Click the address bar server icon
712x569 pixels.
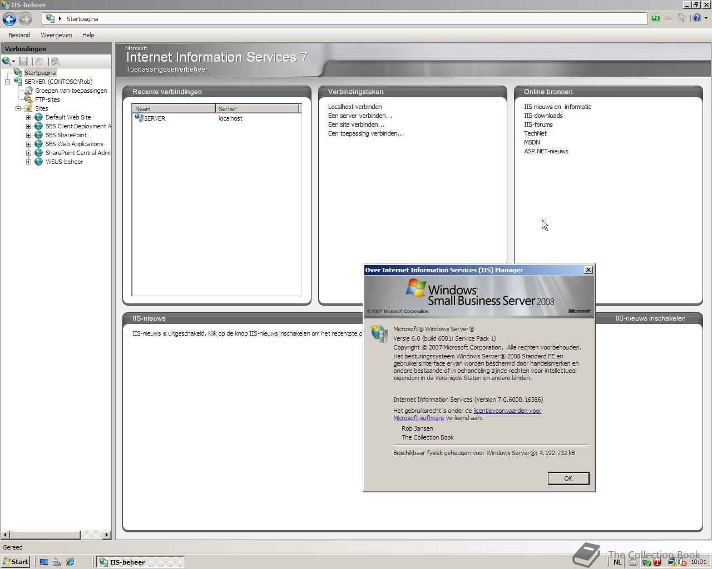pyautogui.click(x=50, y=18)
